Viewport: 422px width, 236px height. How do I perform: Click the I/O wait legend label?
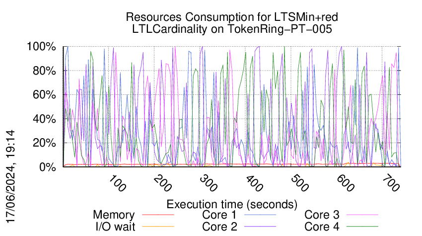pyautogui.click(x=116, y=227)
